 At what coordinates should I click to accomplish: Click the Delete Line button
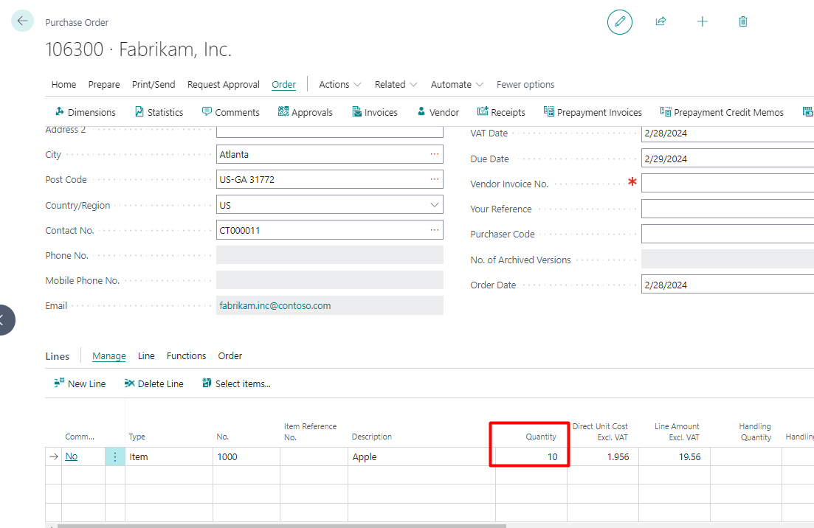click(x=154, y=383)
